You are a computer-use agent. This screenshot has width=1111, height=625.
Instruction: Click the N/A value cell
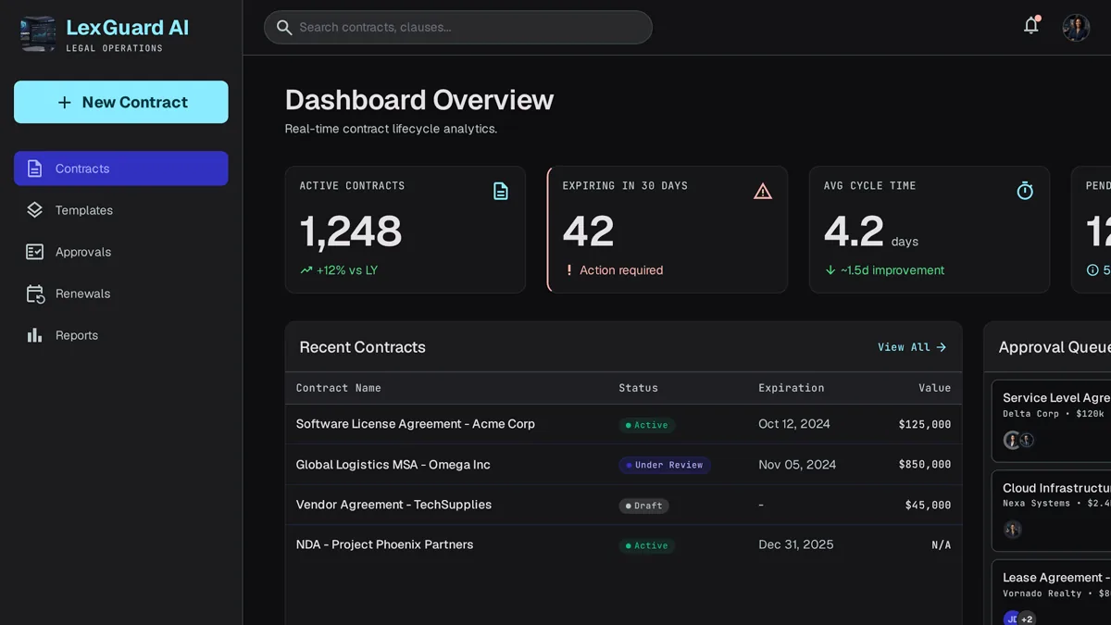[x=942, y=544]
